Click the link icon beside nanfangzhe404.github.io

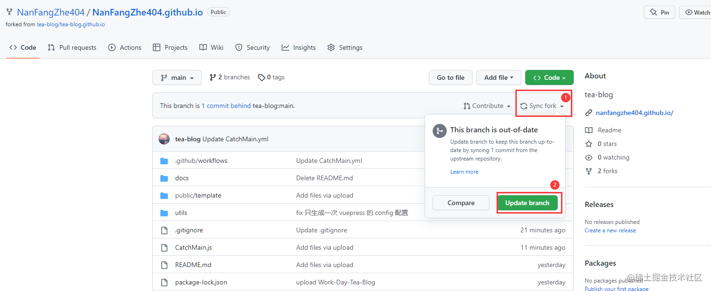pyautogui.click(x=588, y=113)
